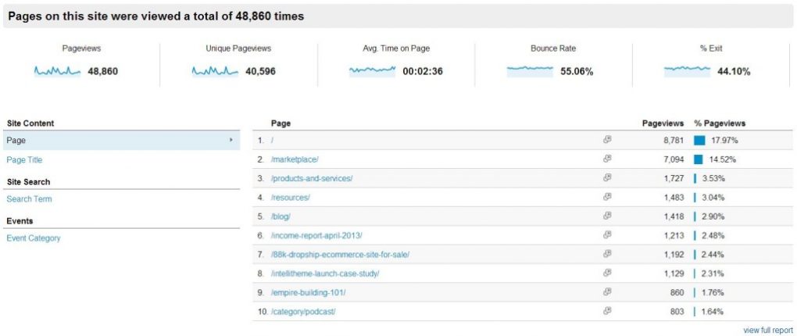The image size is (797, 336).
Task: Click the % Pageviews column header
Action: (720, 123)
